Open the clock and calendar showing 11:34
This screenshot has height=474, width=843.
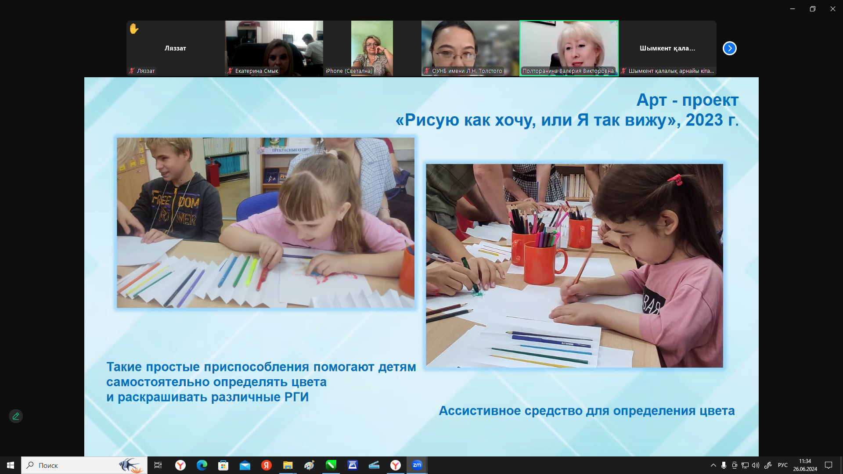[x=805, y=465]
